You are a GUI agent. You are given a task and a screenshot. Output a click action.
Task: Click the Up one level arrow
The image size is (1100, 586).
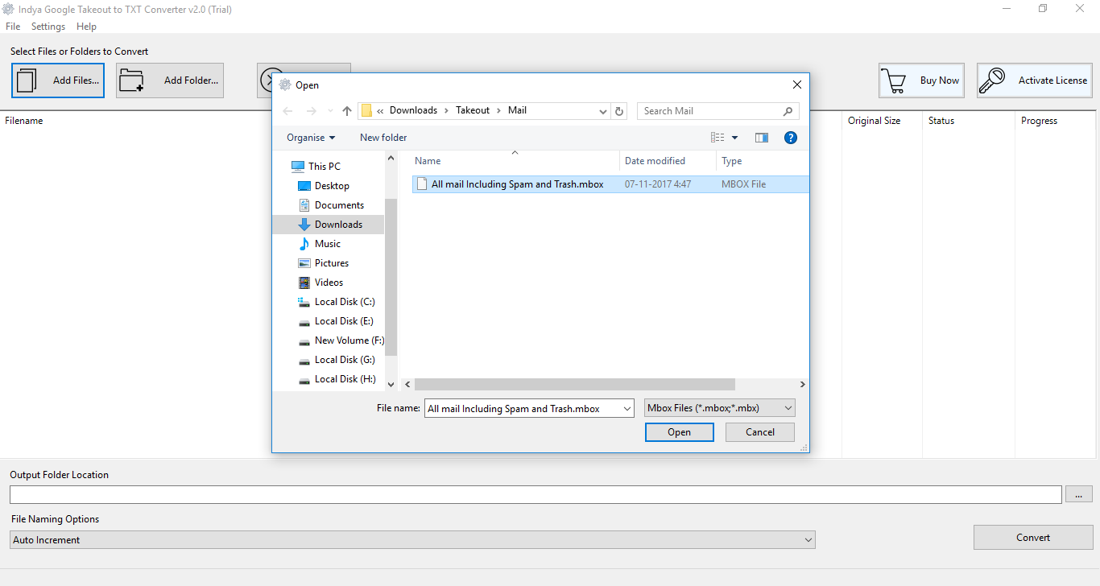pos(347,111)
